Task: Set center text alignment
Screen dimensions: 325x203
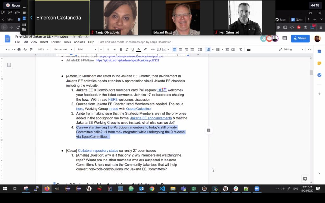Action: pos(181,49)
